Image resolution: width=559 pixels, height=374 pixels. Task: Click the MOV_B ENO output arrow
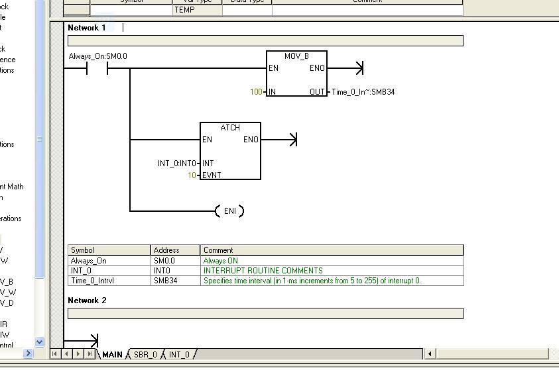(359, 68)
